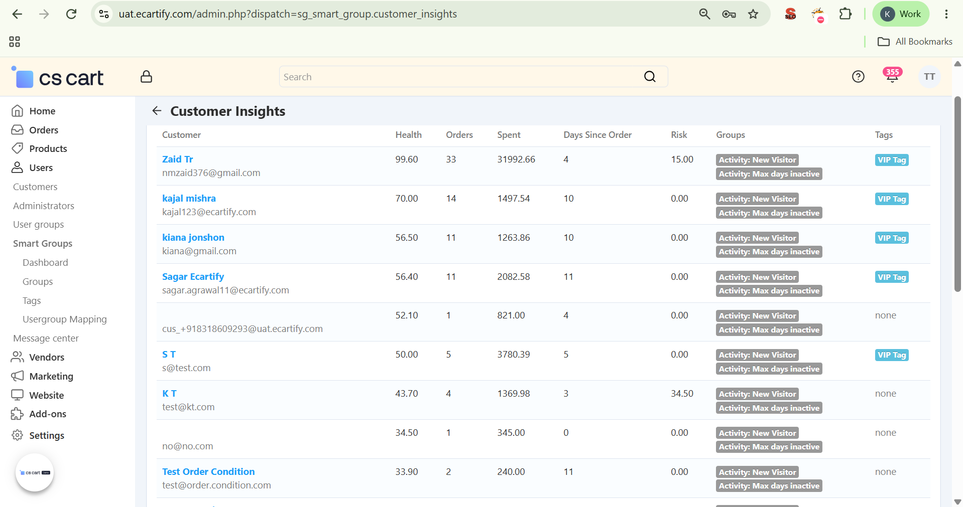Click the back arrow beside Customer Insights

tap(157, 111)
